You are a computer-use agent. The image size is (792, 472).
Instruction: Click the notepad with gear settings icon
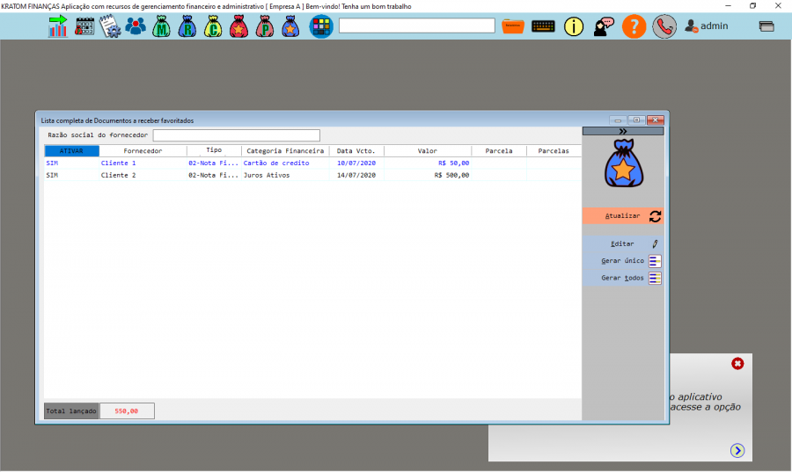(x=110, y=26)
